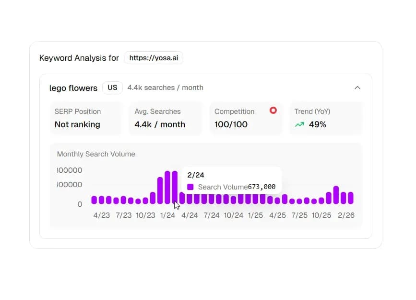416x300 pixels.
Task: Click the 'Monthly Search Volume' chart title
Action: pos(96,154)
